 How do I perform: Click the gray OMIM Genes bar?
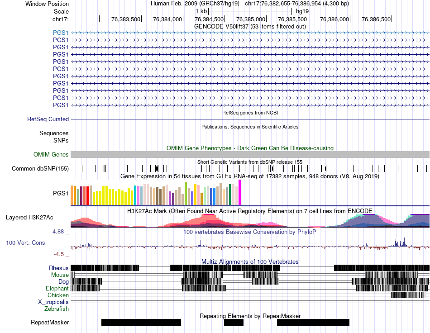[250, 154]
